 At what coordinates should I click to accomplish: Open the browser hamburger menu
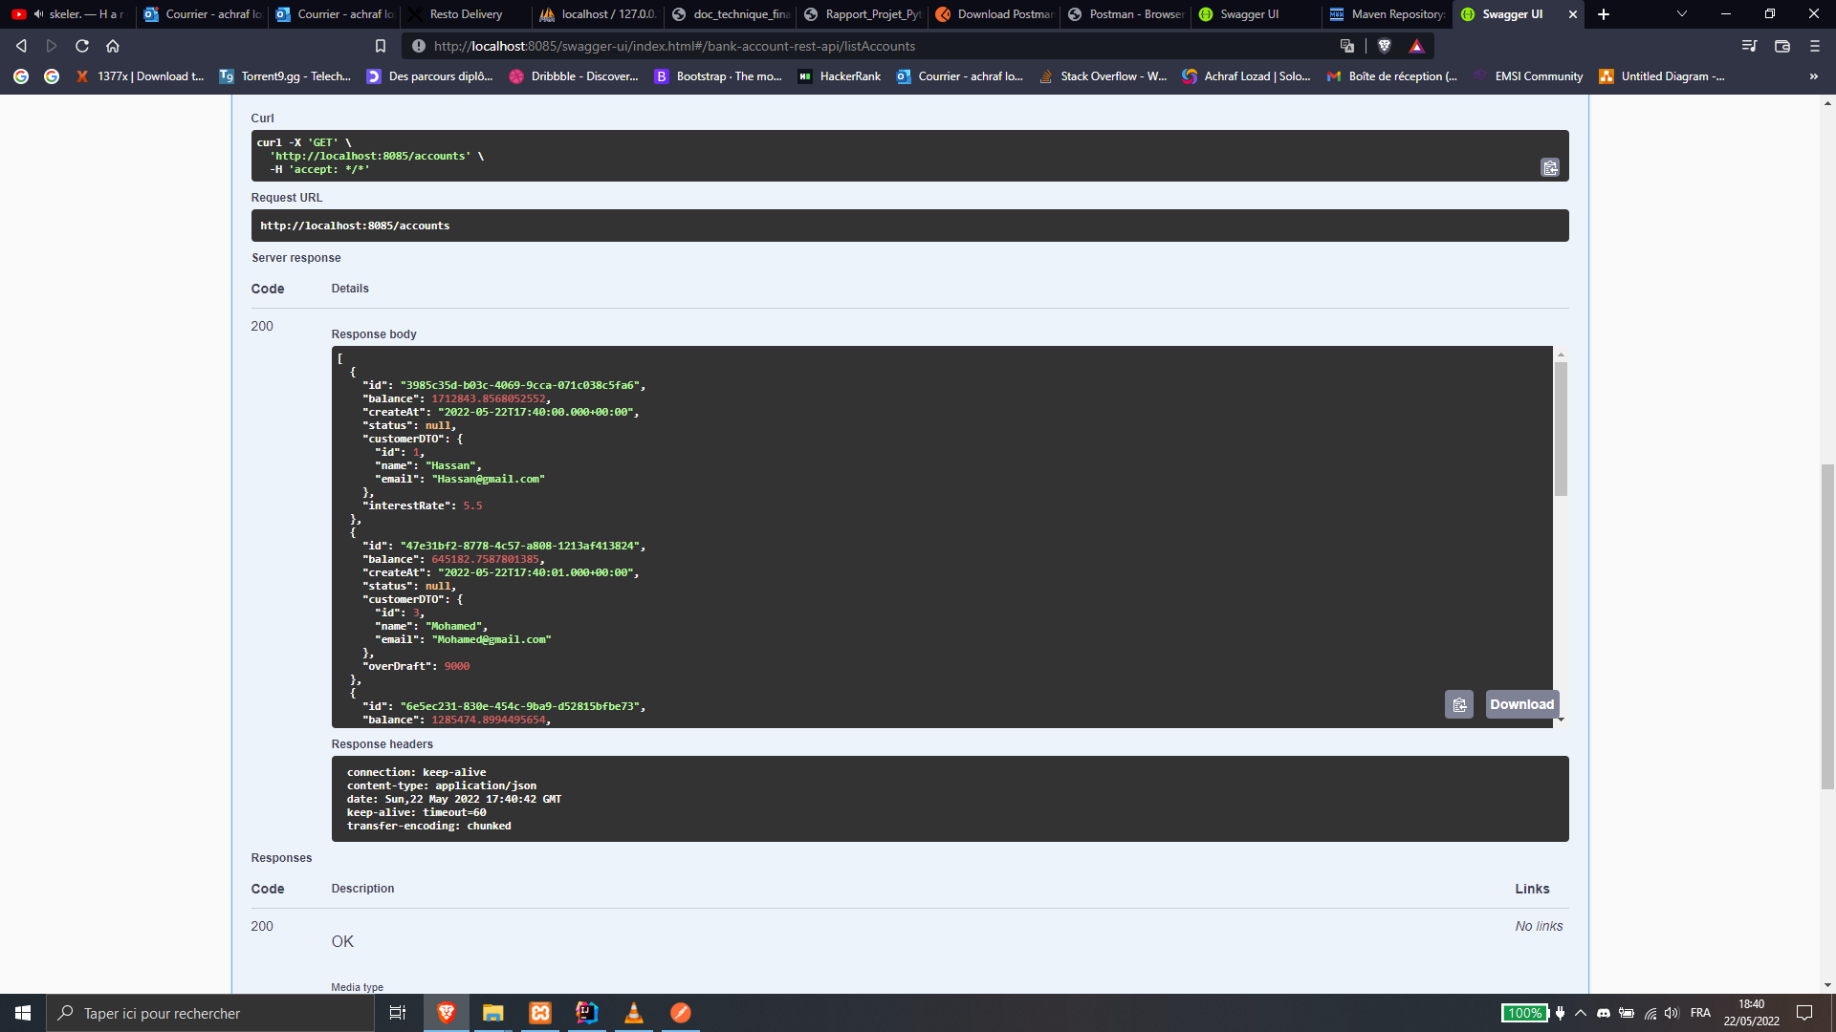click(1814, 45)
